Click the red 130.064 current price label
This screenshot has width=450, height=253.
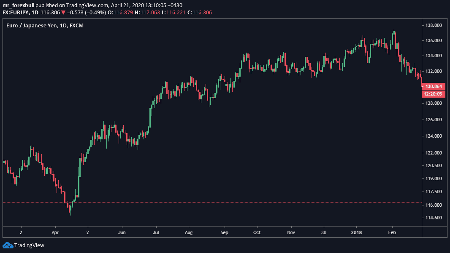pyautogui.click(x=434, y=86)
